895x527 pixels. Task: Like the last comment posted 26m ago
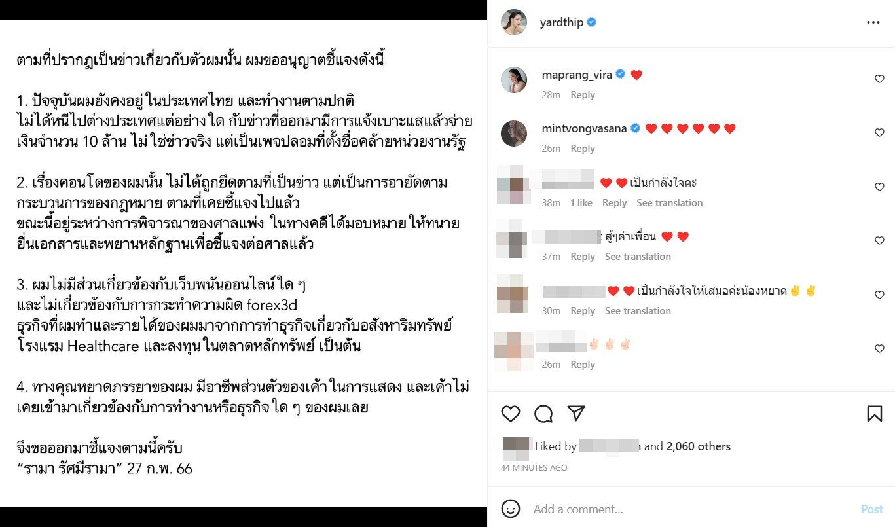tap(879, 349)
